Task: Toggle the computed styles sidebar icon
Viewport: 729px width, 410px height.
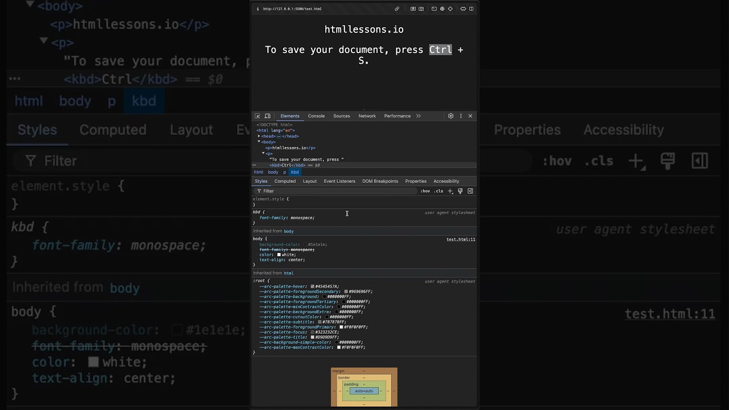Action: point(470,191)
